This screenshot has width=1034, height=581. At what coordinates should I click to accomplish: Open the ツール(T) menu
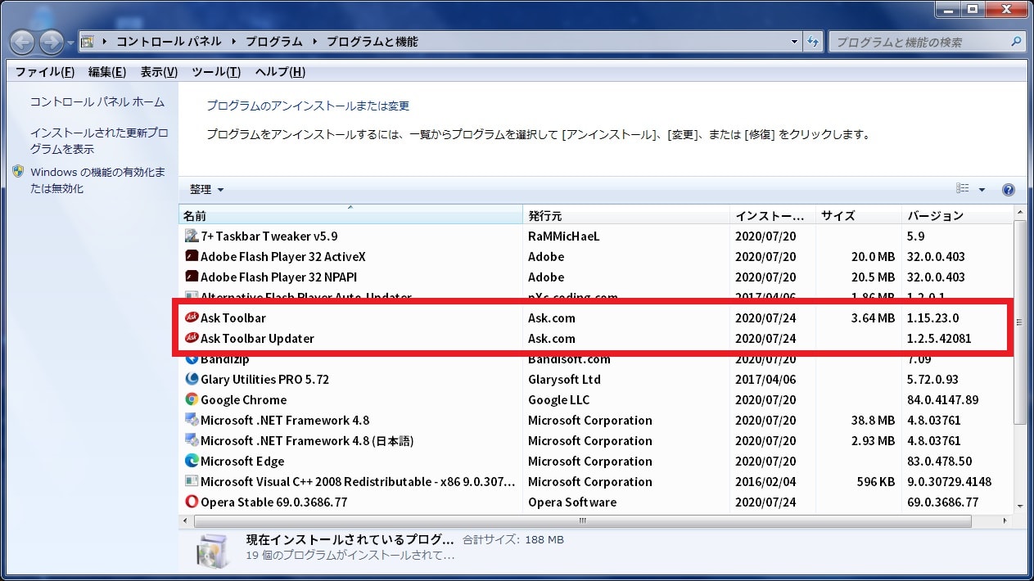tap(216, 72)
